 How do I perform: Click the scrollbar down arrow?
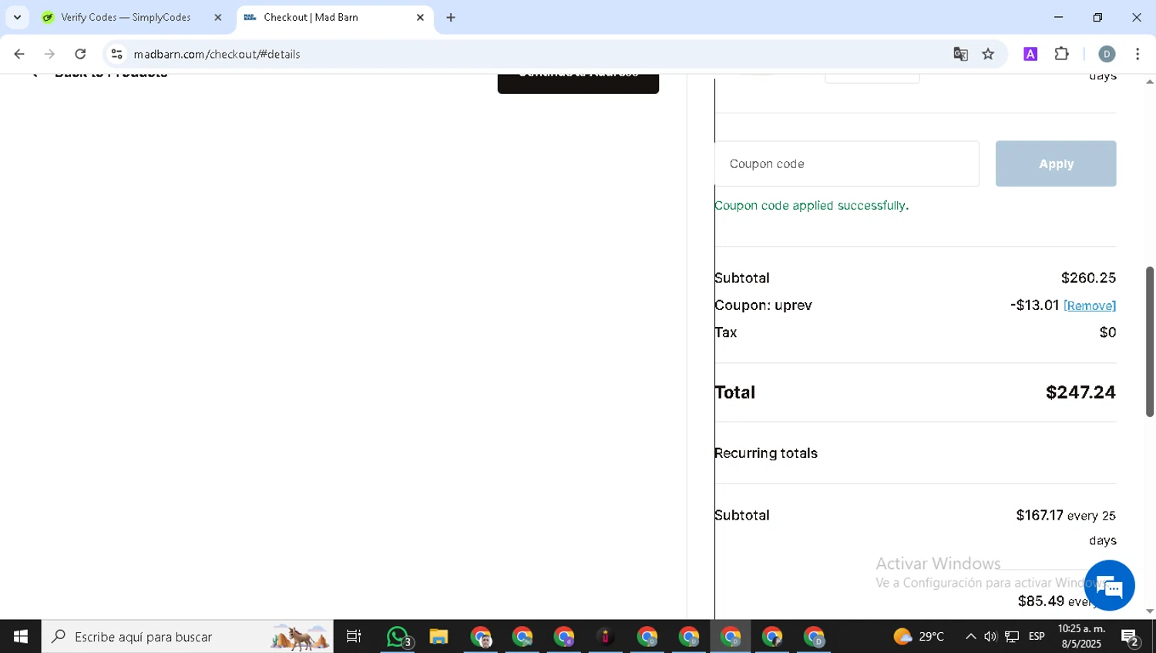coord(1150,611)
